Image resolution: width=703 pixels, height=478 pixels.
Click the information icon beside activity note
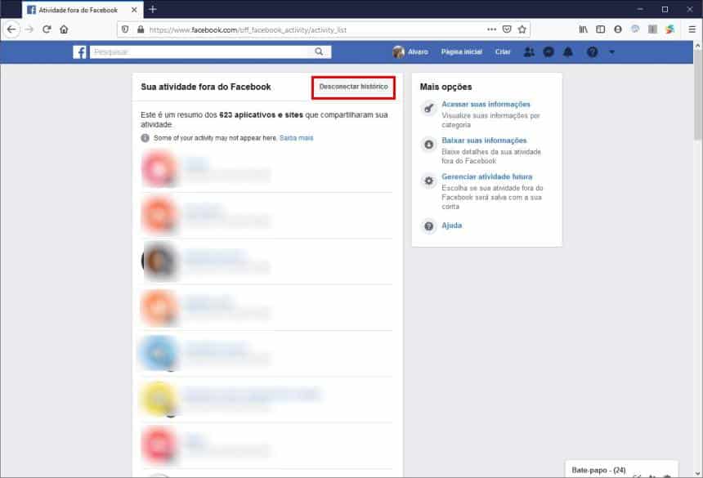[x=145, y=138]
